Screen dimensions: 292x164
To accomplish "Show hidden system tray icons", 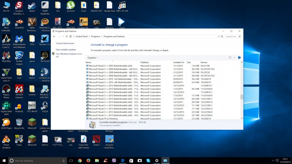I will [273, 160].
